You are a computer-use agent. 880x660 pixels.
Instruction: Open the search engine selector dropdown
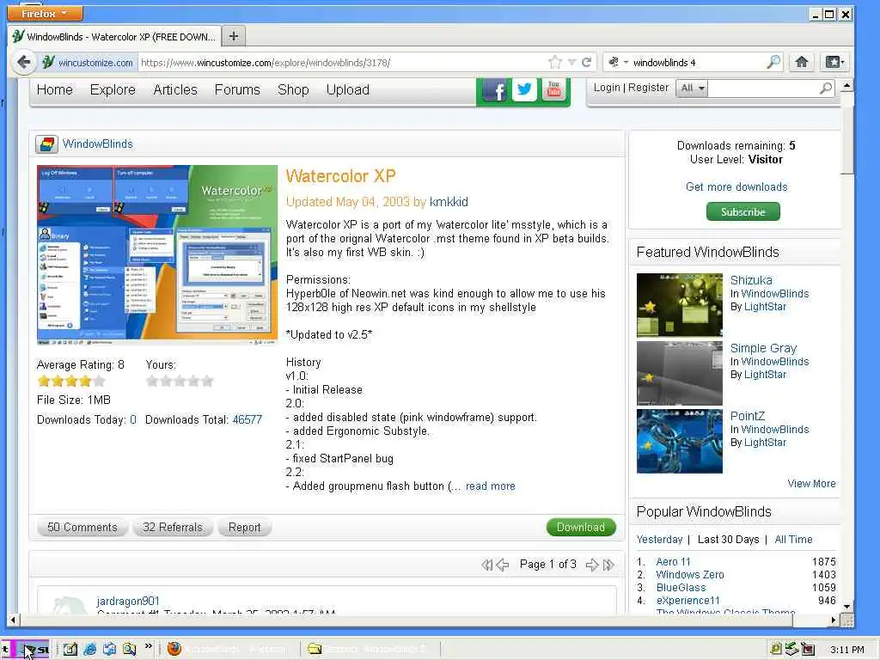pyautogui.click(x=618, y=62)
